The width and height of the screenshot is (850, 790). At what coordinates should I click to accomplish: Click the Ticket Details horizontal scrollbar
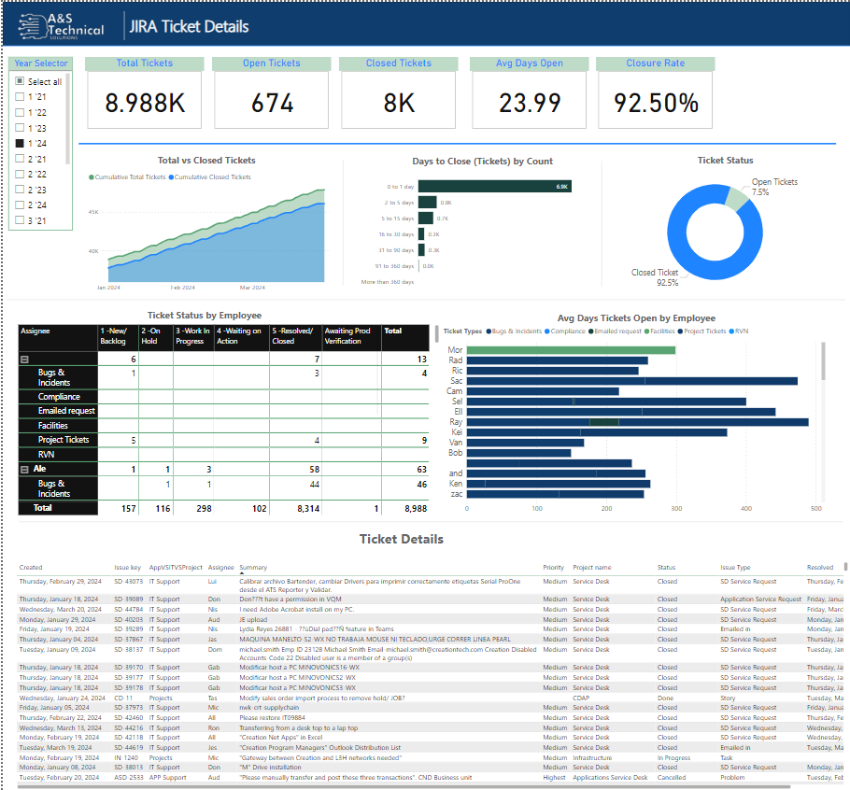pyautogui.click(x=404, y=786)
